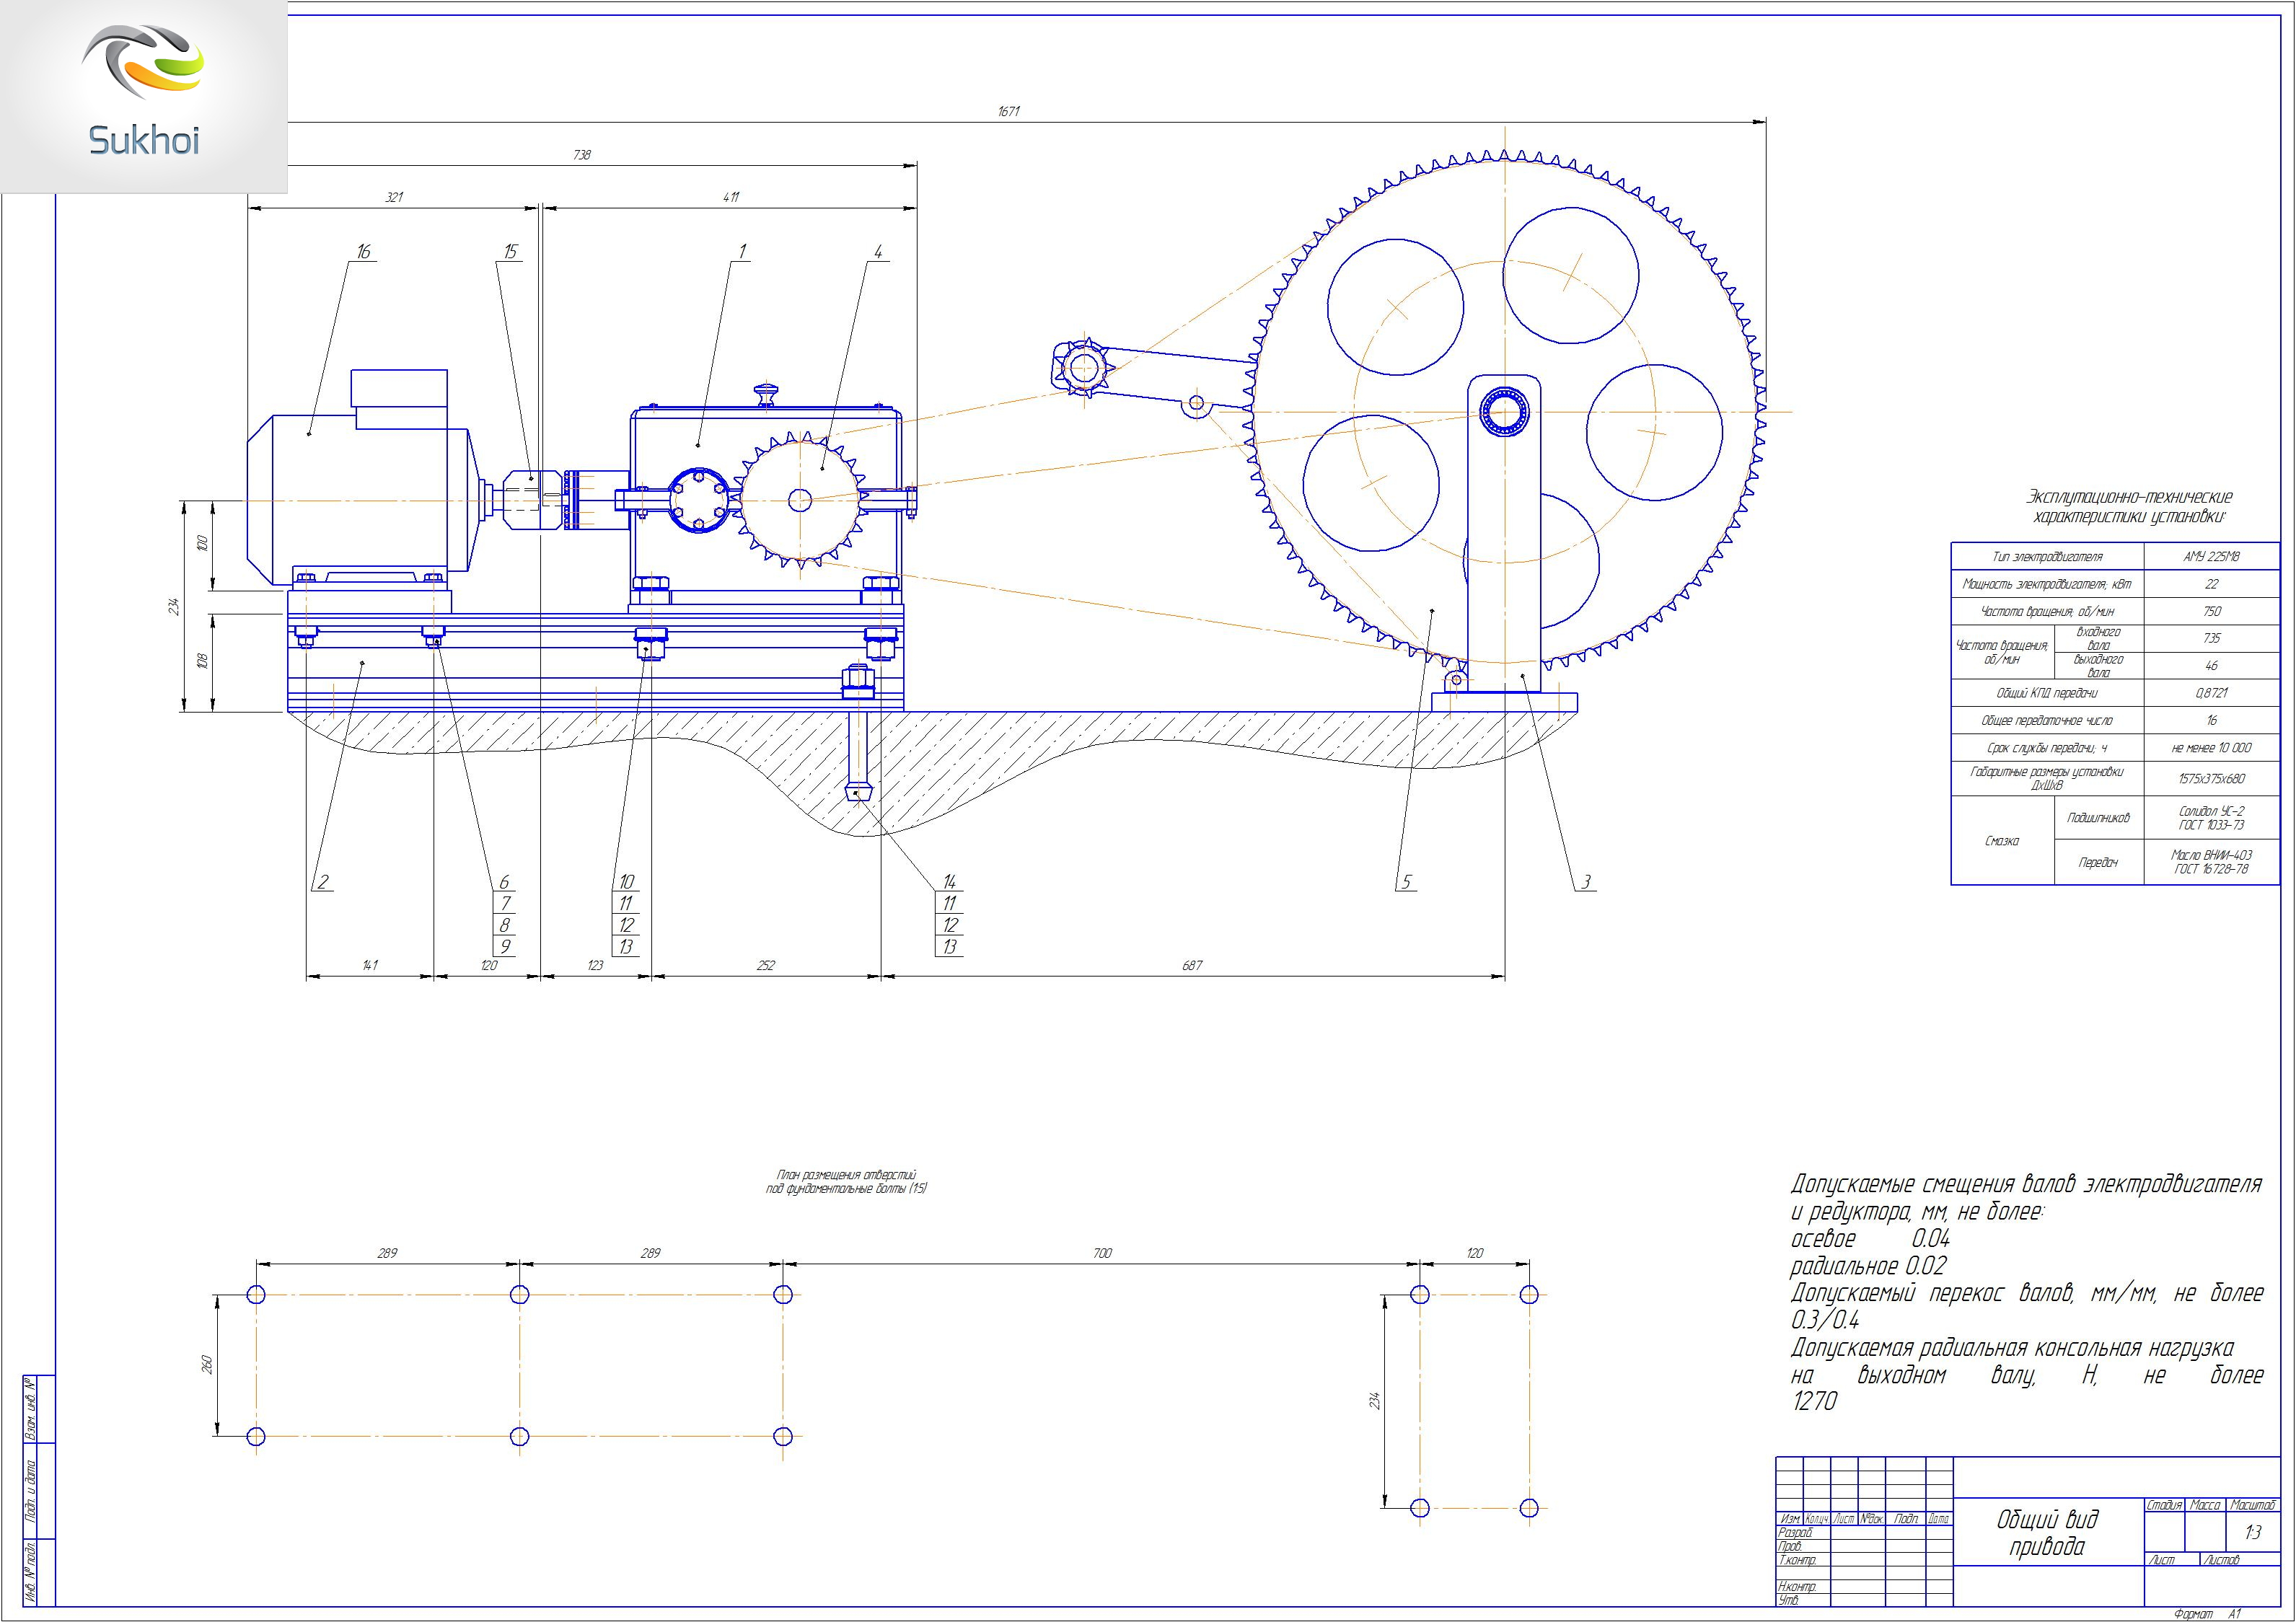The width and height of the screenshot is (2296, 1622).
Task: Click the 'Общий вид привода' title block text
Action: 2047,1533
